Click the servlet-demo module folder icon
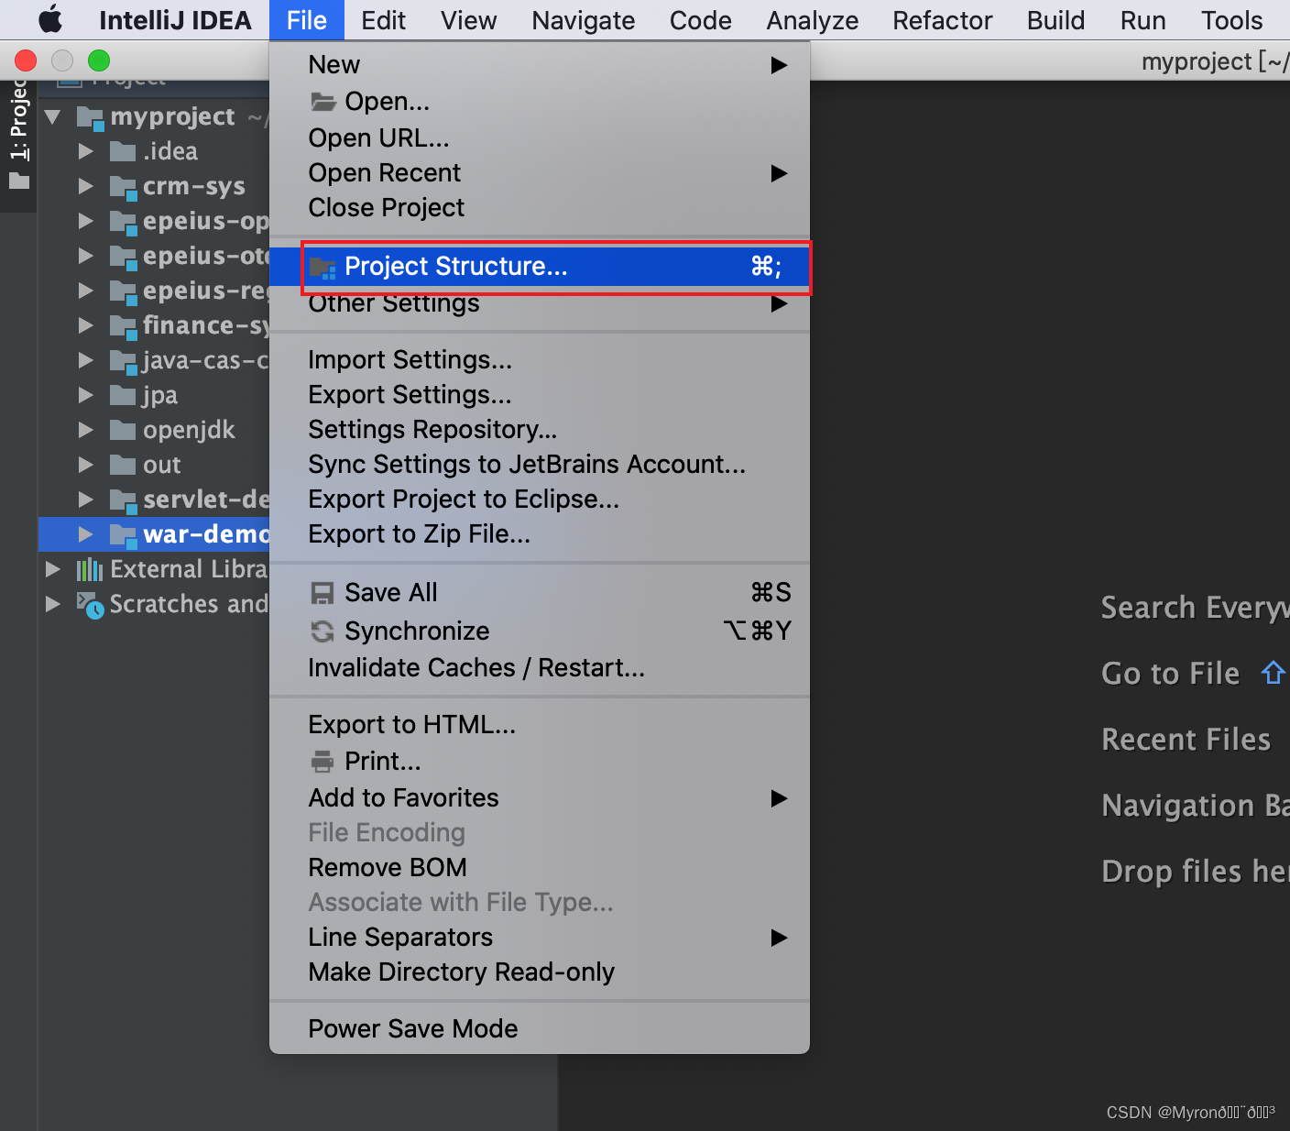This screenshot has height=1131, width=1290. pyautogui.click(x=123, y=500)
